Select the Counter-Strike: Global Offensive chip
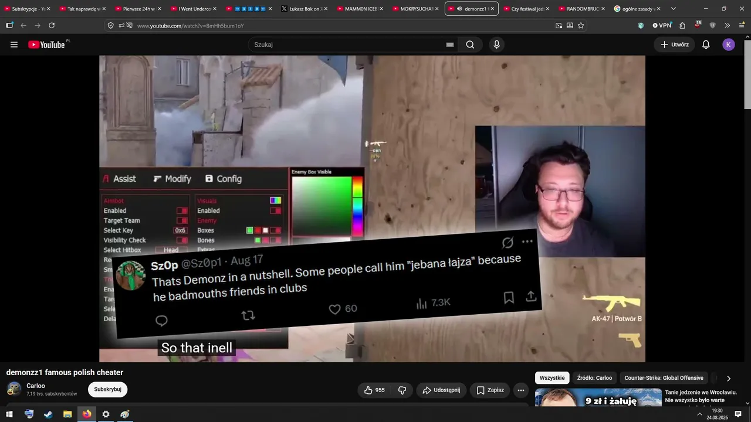 664,378
